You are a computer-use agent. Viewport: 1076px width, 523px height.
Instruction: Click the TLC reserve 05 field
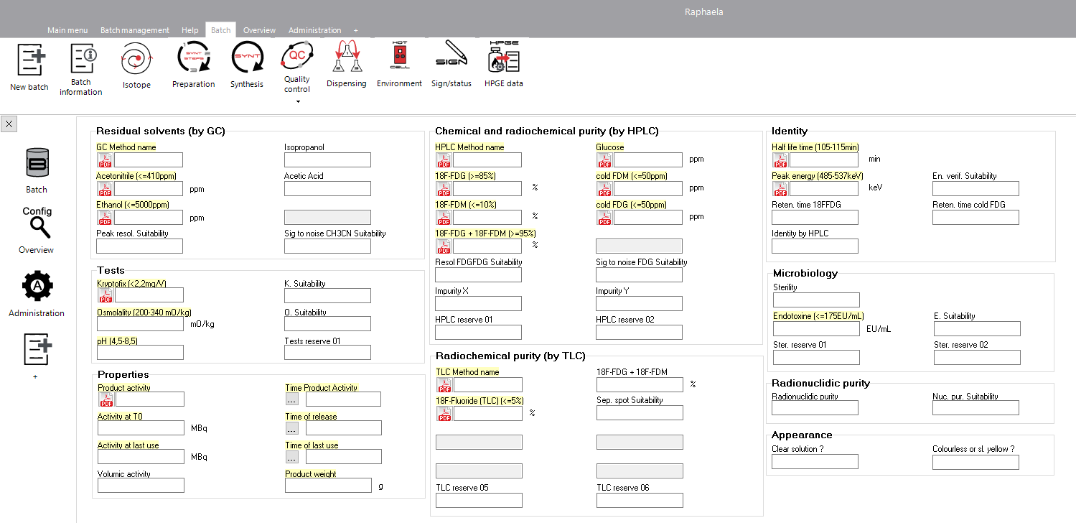pyautogui.click(x=479, y=500)
